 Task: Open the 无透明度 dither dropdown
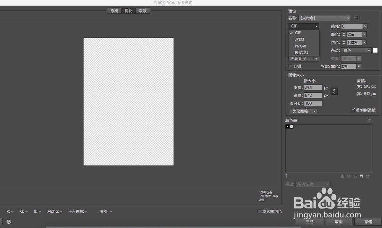304,59
